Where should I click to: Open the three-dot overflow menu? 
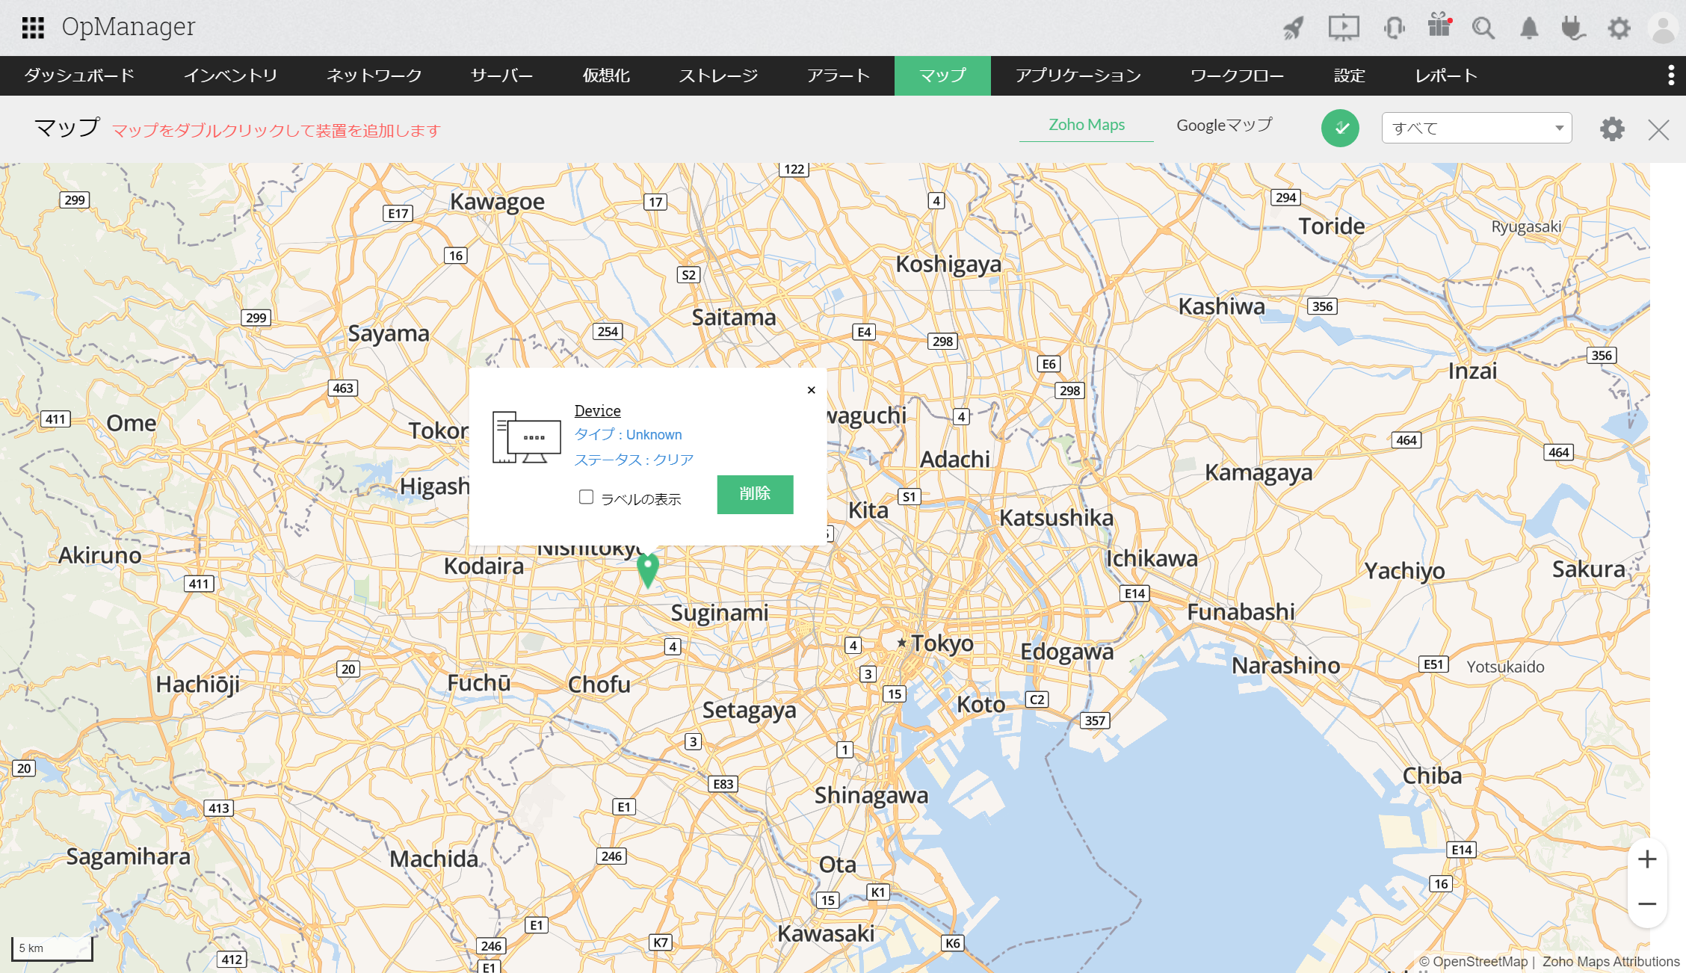(x=1671, y=75)
